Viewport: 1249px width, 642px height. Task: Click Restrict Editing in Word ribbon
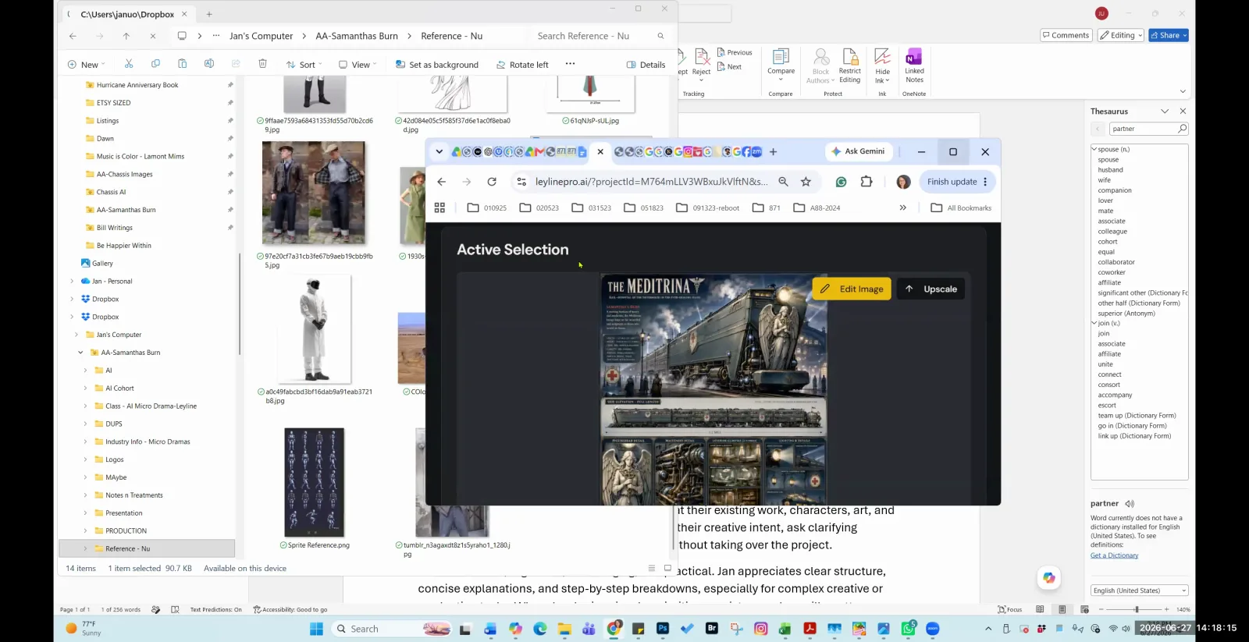click(850, 66)
